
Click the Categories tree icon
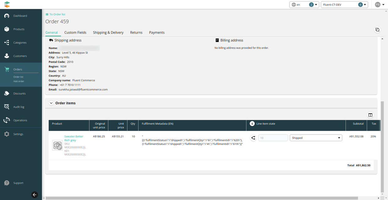[7, 43]
